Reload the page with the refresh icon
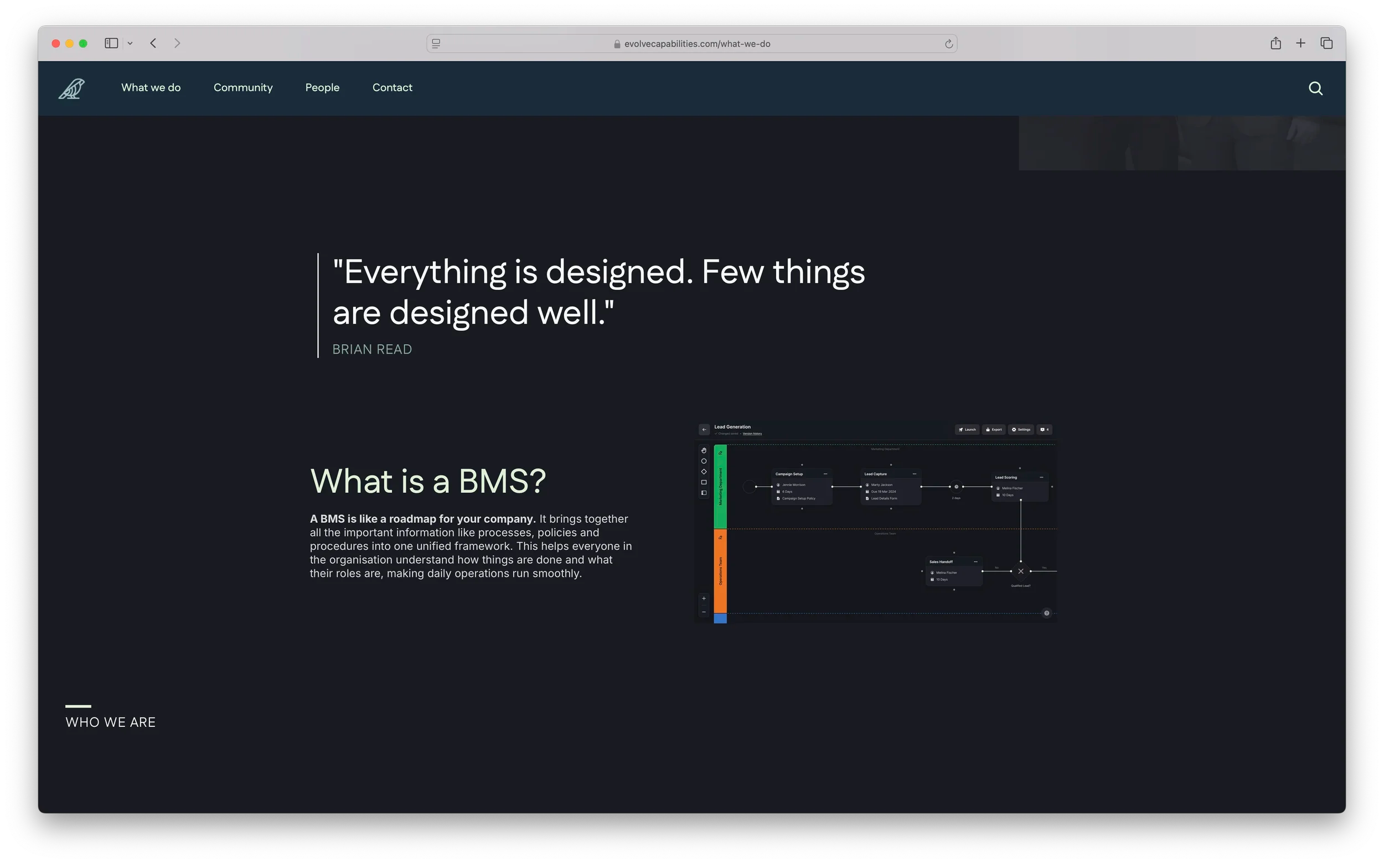The image size is (1384, 863). pyautogui.click(x=948, y=44)
